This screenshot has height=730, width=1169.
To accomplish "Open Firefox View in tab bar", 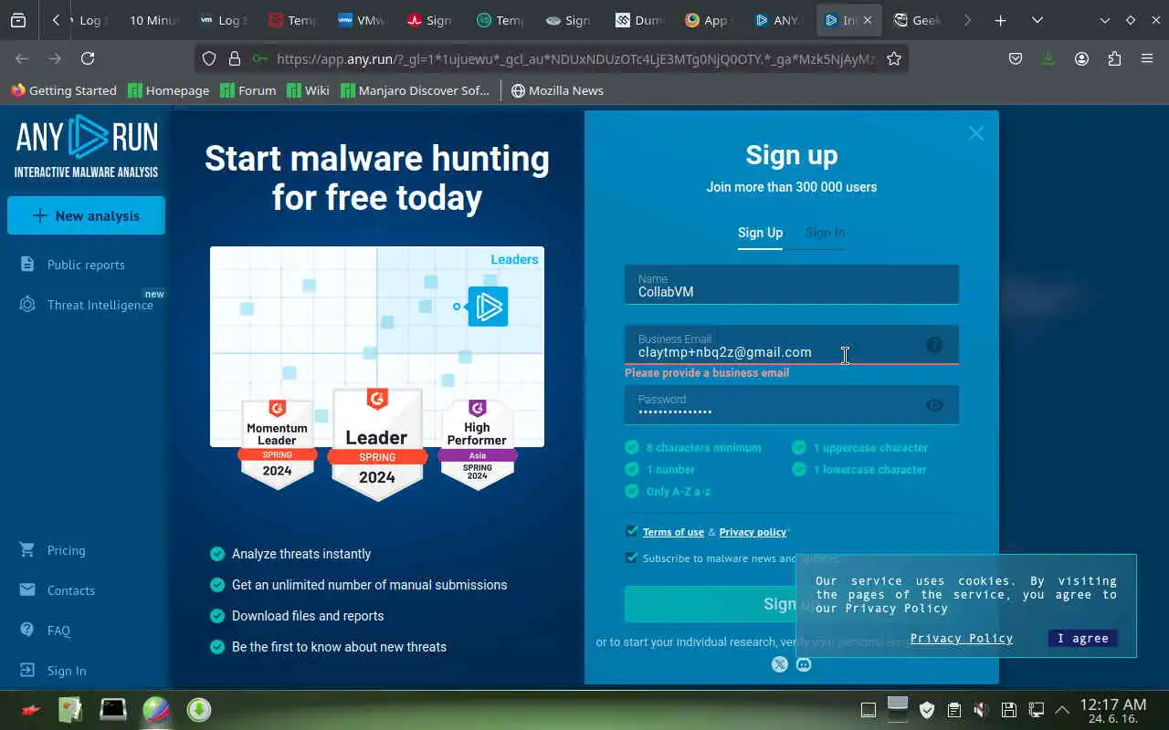I will [x=18, y=20].
